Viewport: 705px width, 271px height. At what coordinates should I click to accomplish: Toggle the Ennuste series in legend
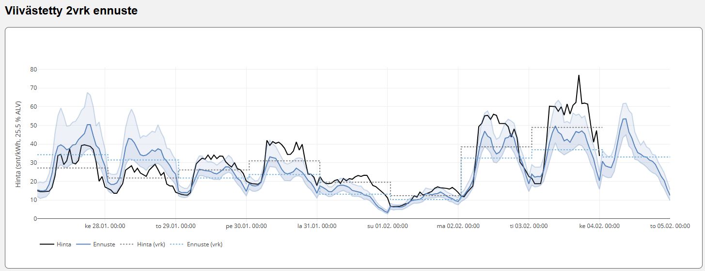point(104,244)
